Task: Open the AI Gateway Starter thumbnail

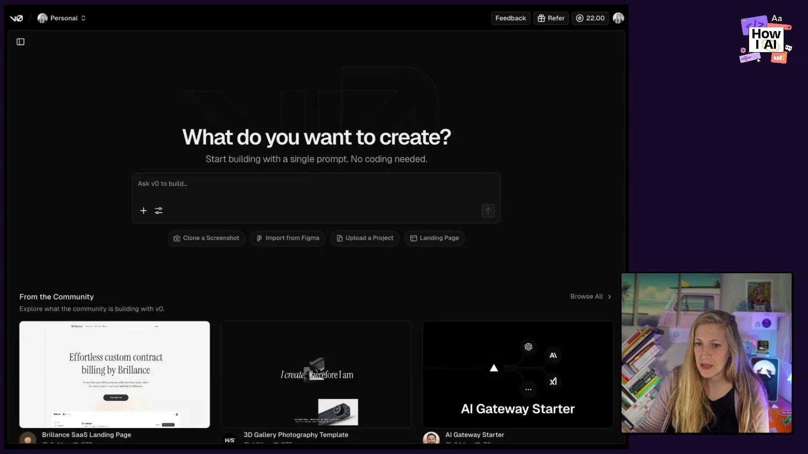Action: pyautogui.click(x=518, y=375)
